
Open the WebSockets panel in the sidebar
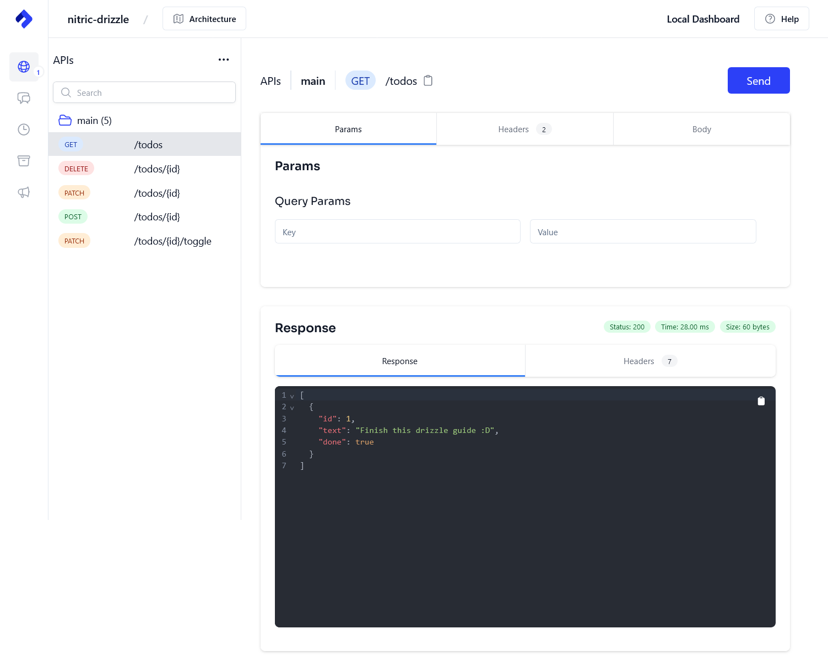pos(24,98)
